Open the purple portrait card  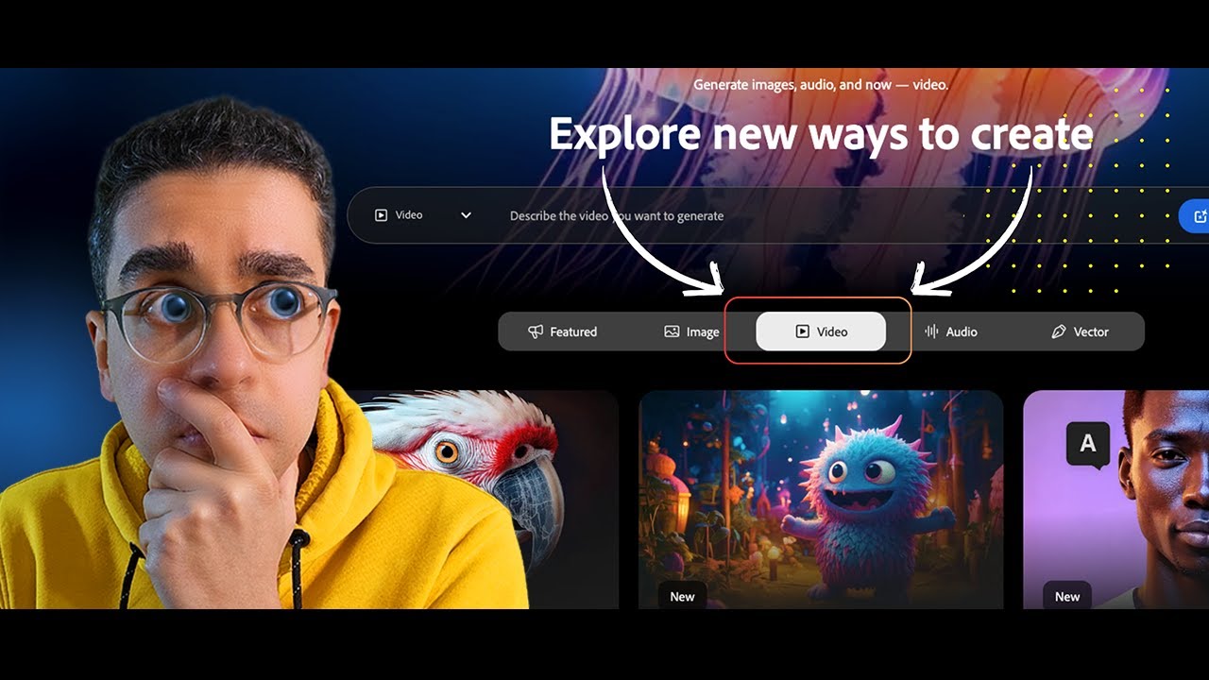tap(1115, 500)
